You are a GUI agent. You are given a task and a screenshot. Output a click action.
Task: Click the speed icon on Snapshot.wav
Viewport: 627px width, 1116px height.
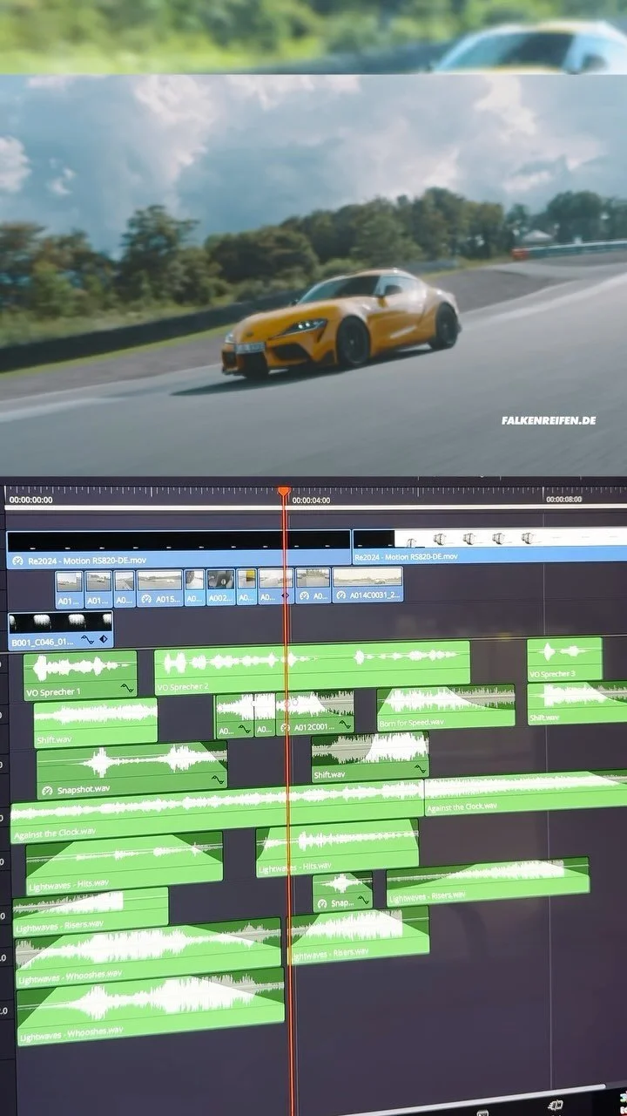tap(46, 790)
